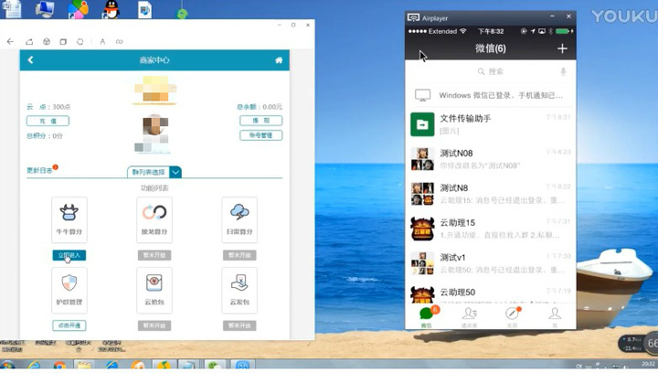This screenshot has width=658, height=373.
Task: Click the pixelated profile avatar in 商家中心
Action: 154,127
